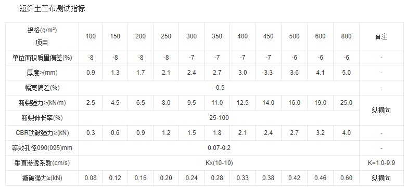Click the 100 specification column header
The image size is (408, 191).
tap(91, 36)
